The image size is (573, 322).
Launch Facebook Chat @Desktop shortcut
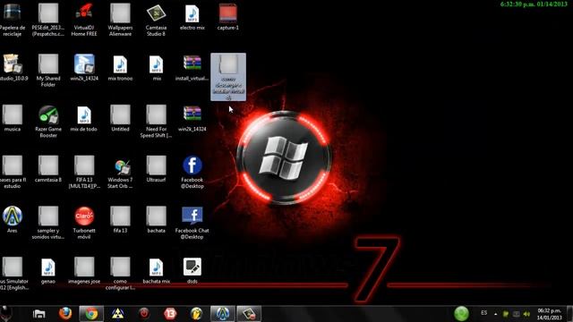192,223
